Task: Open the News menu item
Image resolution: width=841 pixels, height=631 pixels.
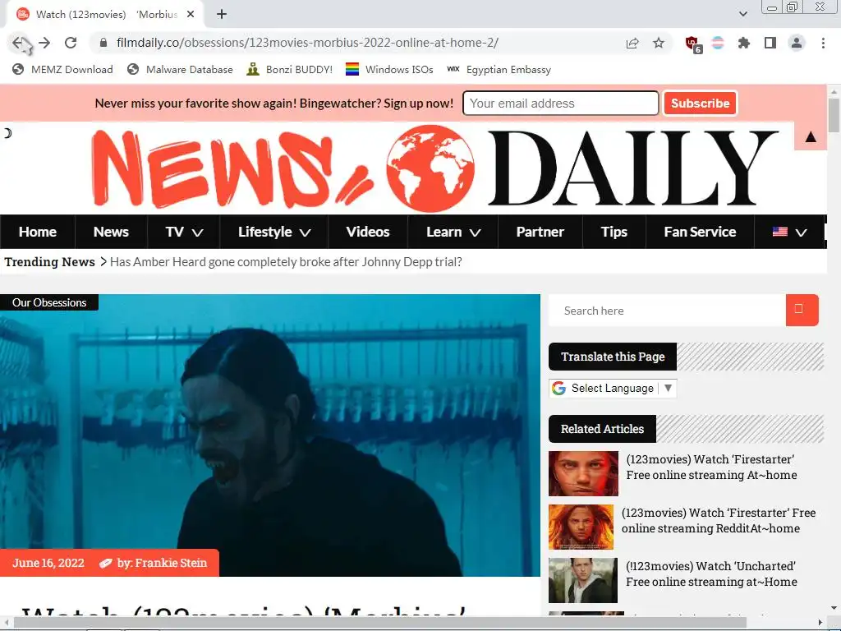Action: (111, 232)
